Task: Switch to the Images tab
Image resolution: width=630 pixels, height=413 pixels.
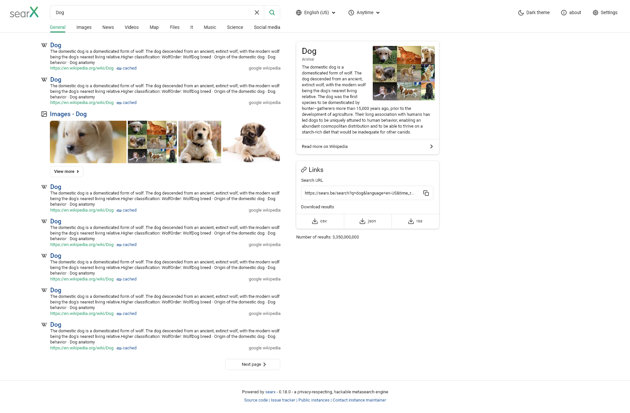Action: pos(84,27)
